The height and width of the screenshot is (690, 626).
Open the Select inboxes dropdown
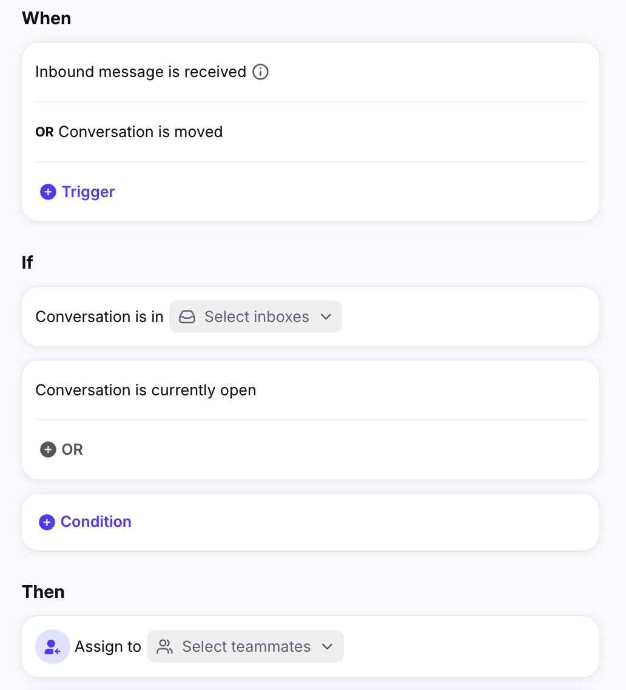coord(256,317)
